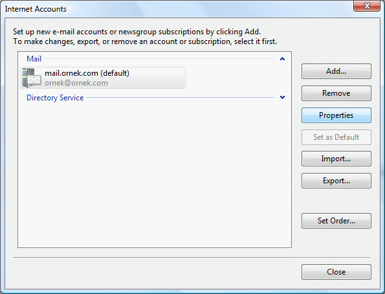The image size is (385, 294).
Task: Click the setup instruction text at the top
Action: (145, 37)
